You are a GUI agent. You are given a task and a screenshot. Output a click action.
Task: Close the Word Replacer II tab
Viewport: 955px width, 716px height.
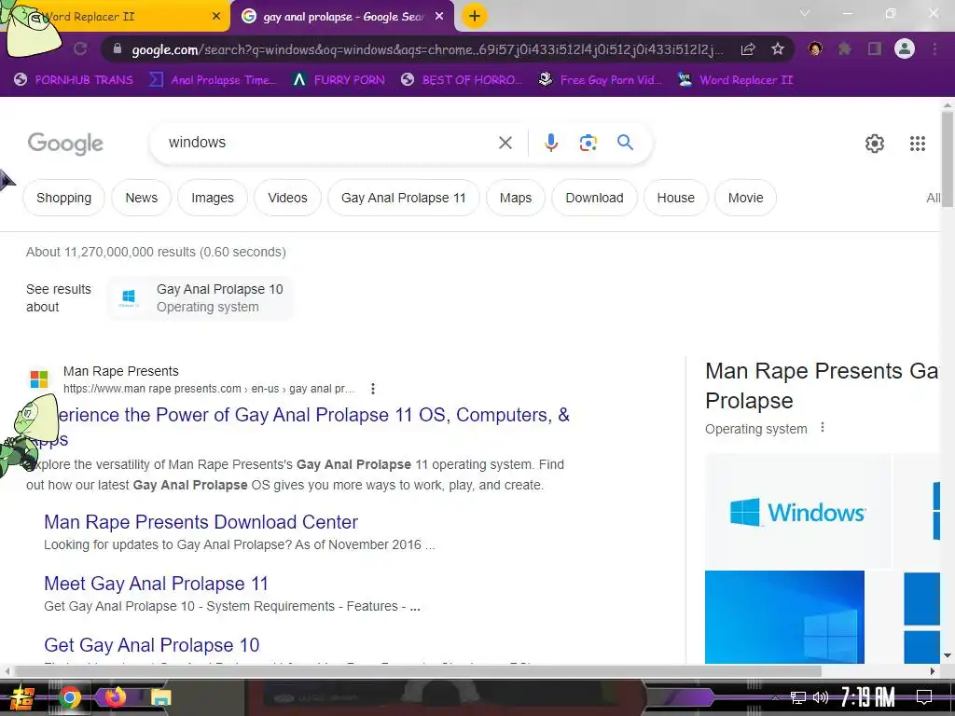(216, 17)
